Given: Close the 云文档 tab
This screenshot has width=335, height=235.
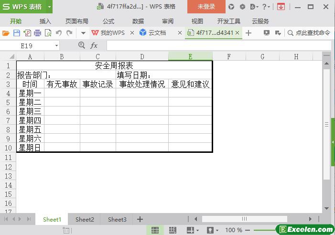Looking at the screenshot, I should (x=180, y=33).
